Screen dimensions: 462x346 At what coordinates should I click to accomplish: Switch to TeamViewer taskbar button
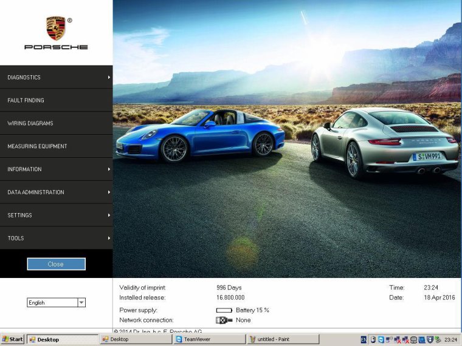(209, 339)
